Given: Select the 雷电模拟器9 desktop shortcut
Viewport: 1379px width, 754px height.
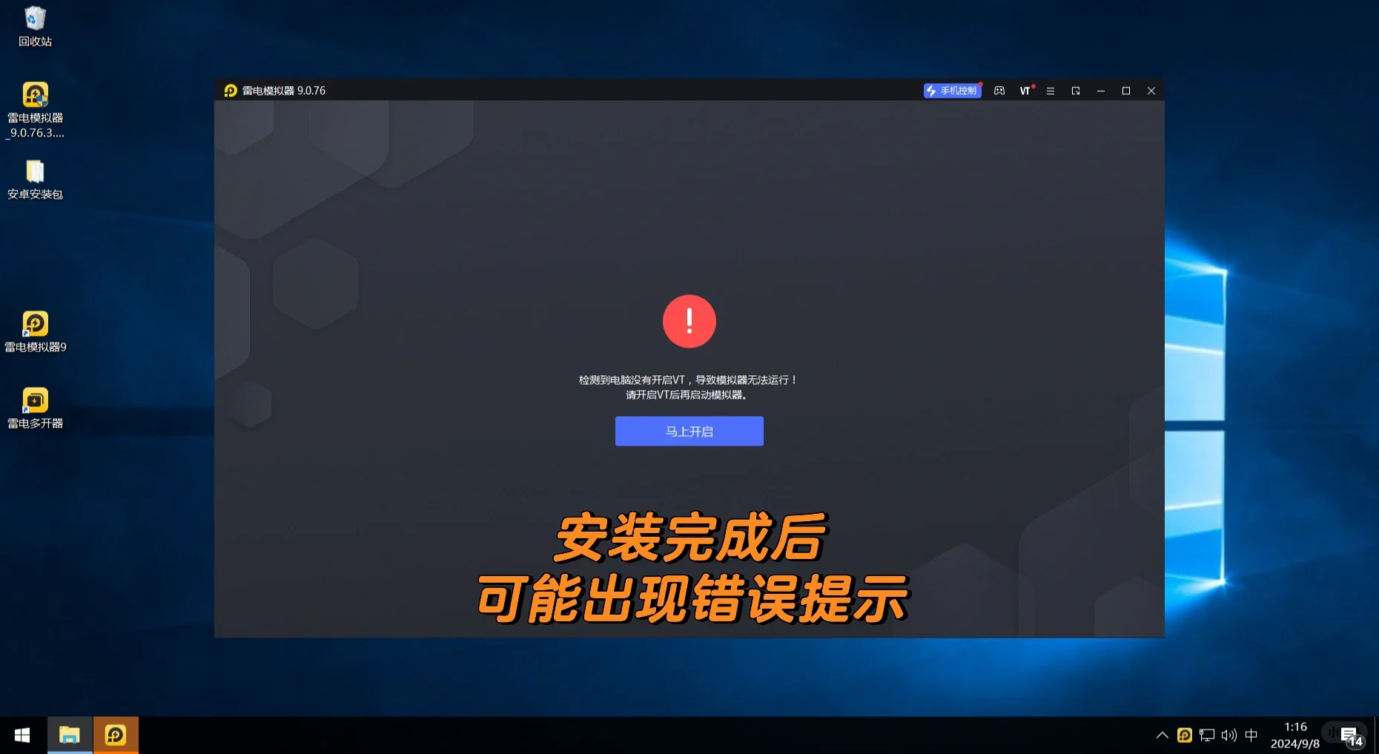Looking at the screenshot, I should 35,331.
